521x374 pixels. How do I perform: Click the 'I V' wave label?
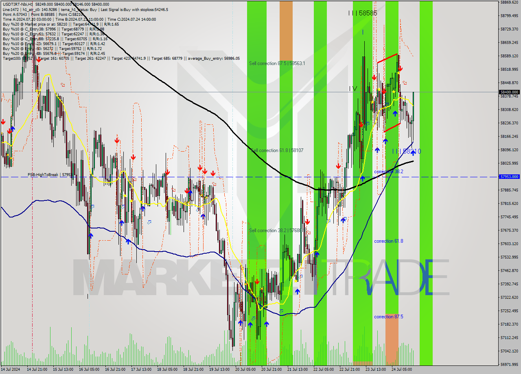coord(353,88)
